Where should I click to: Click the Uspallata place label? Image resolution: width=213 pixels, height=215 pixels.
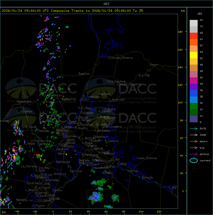tap(24, 102)
